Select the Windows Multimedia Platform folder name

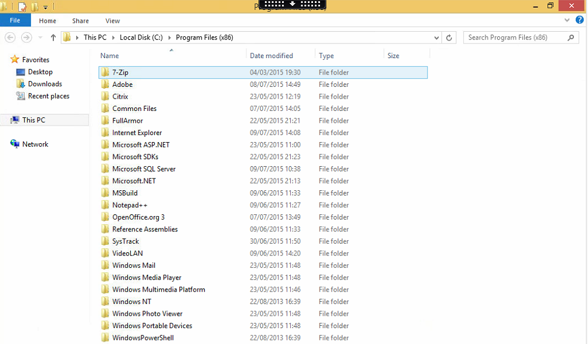(159, 289)
